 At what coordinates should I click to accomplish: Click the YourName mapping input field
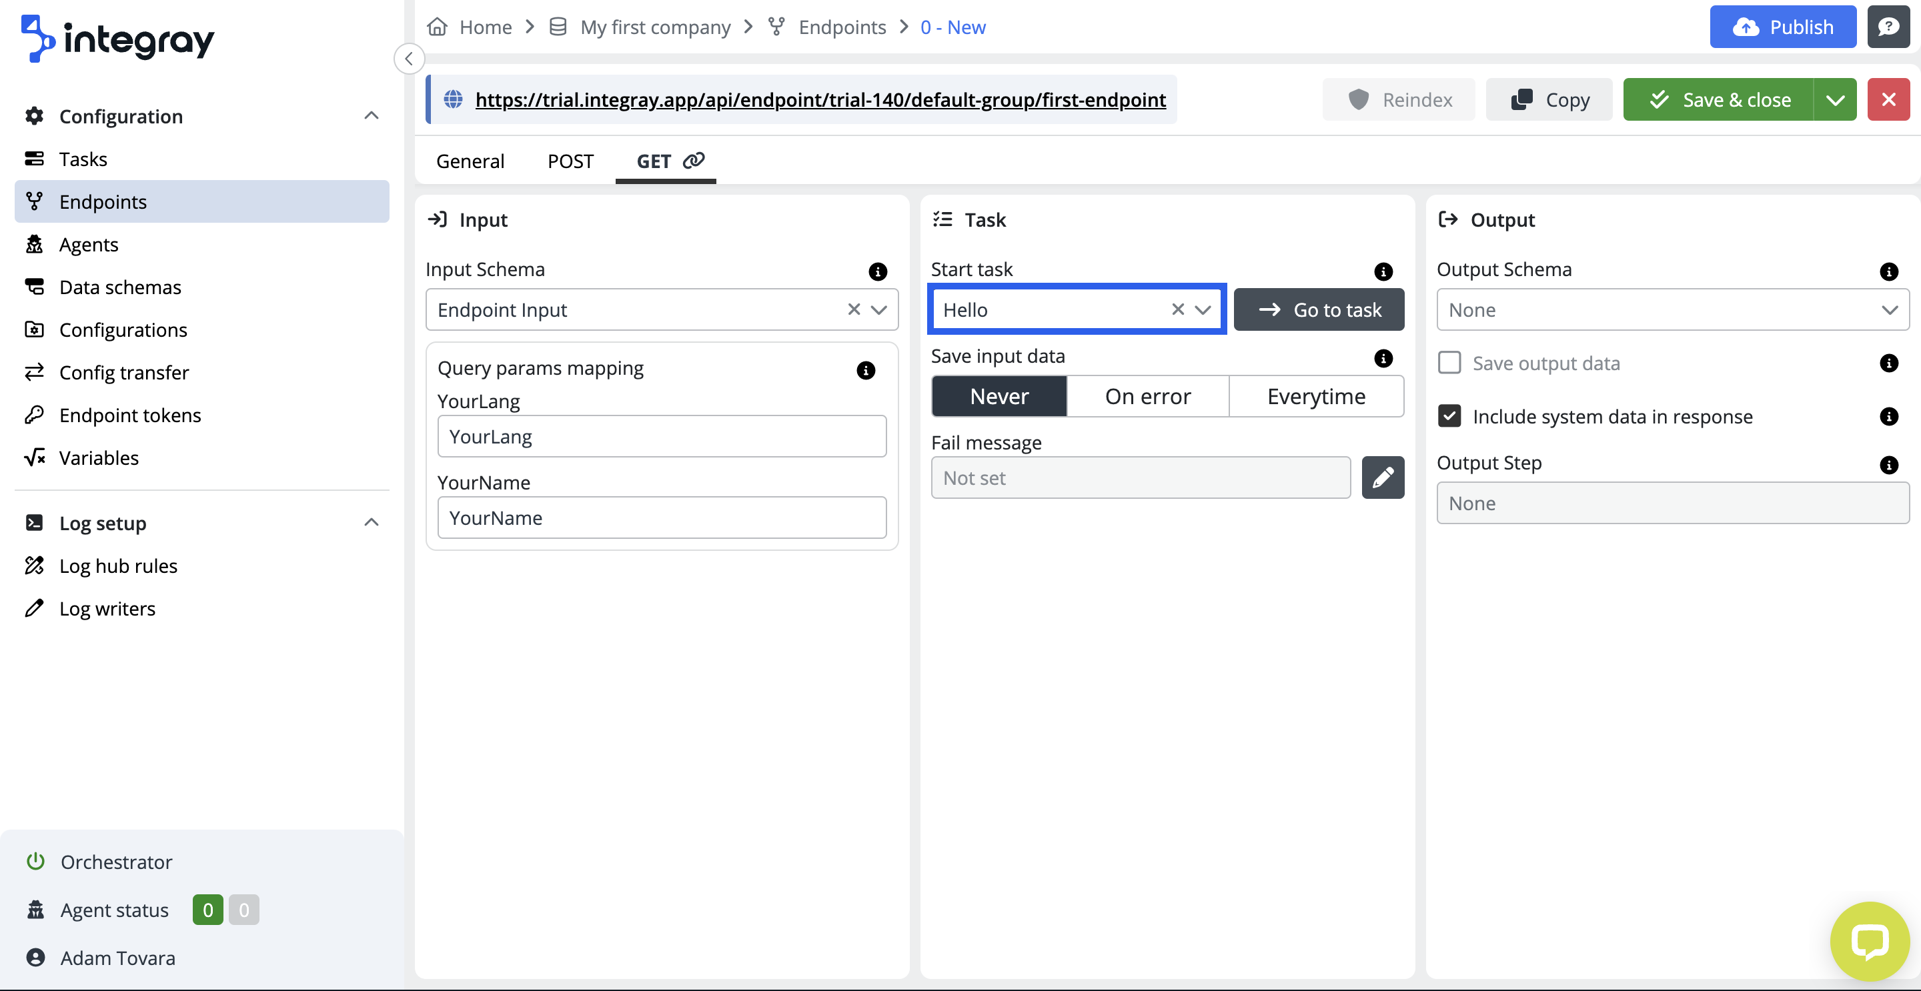(661, 518)
